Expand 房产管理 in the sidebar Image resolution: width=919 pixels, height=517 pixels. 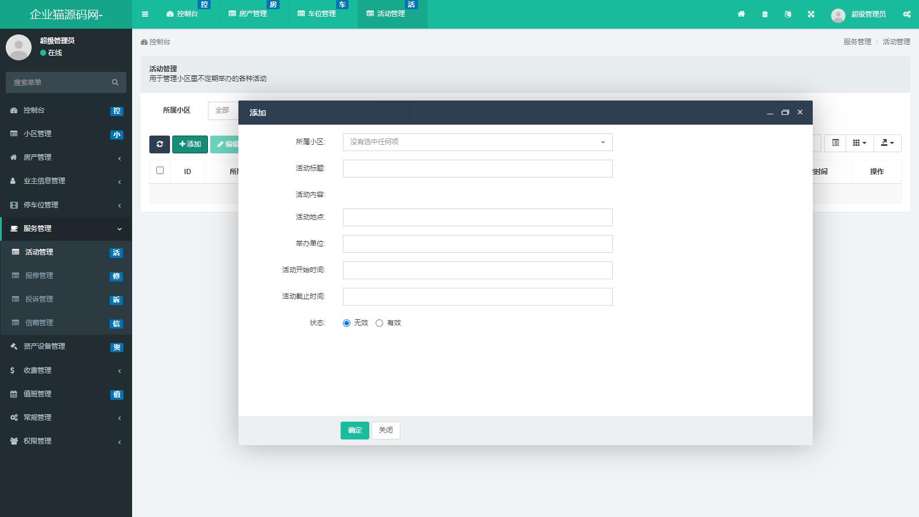[x=66, y=157]
